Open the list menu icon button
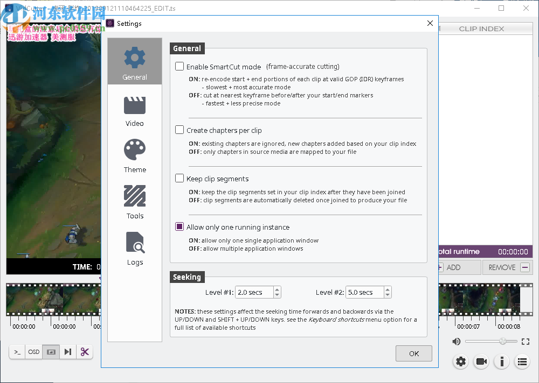This screenshot has height=383, width=539. (x=522, y=361)
